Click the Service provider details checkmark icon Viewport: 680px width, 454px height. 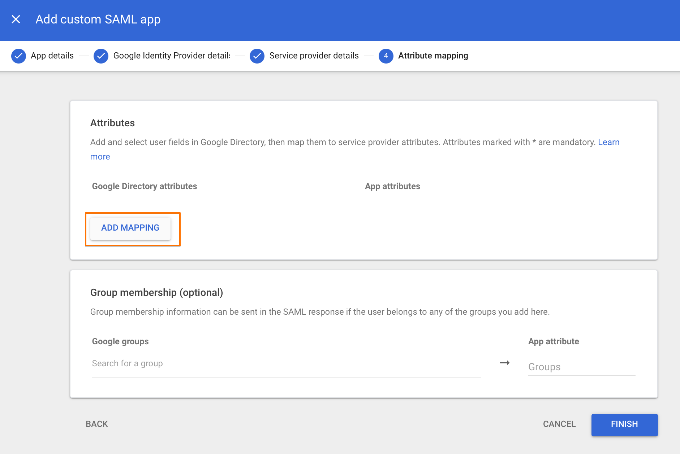[257, 56]
